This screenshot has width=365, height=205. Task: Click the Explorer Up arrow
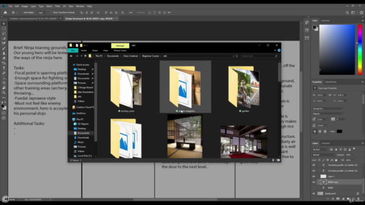pos(85,56)
